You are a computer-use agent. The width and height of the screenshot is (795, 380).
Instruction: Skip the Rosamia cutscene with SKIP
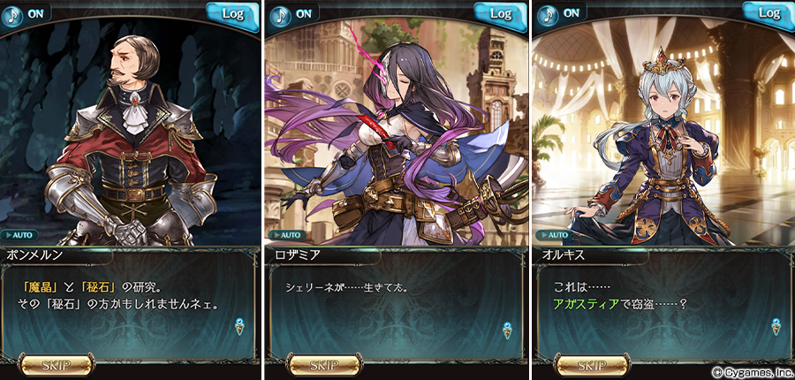pos(324,365)
